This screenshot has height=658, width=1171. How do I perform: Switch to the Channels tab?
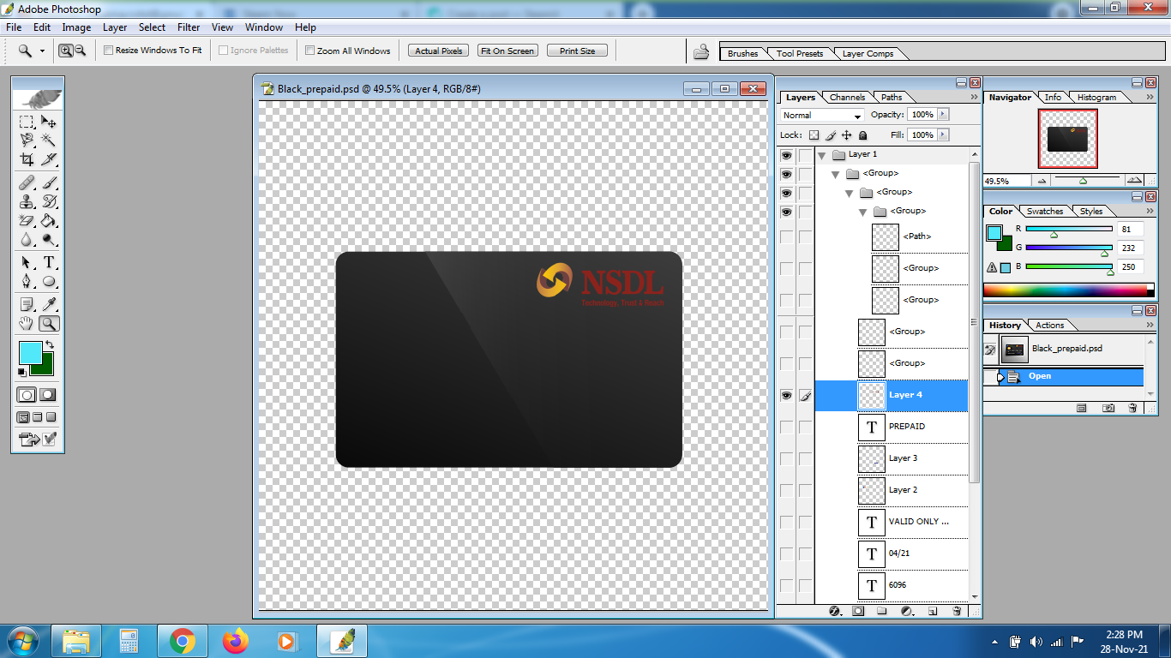coord(847,97)
